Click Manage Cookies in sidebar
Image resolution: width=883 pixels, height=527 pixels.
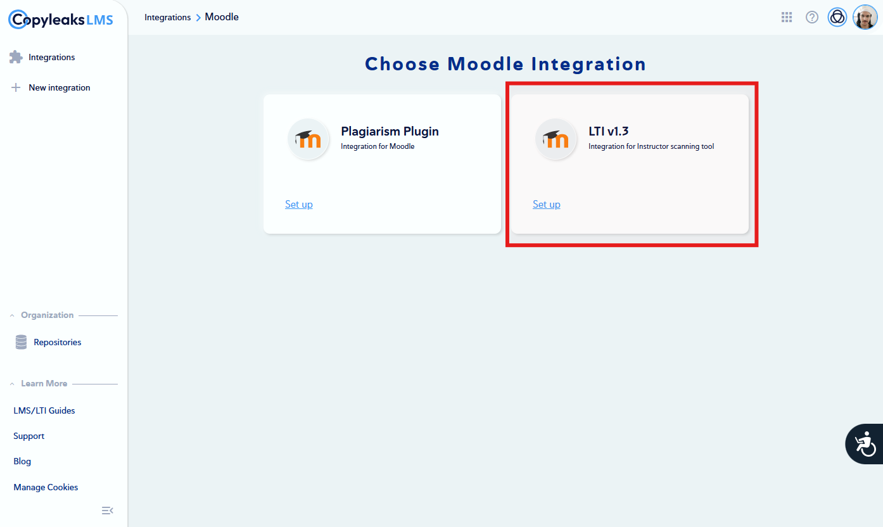(46, 487)
